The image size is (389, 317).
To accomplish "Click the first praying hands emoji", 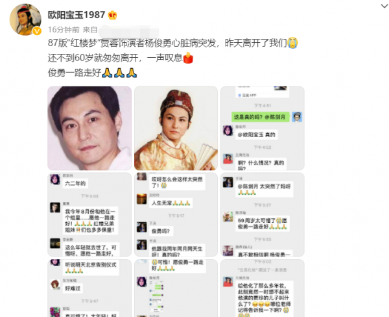I will 107,73.
